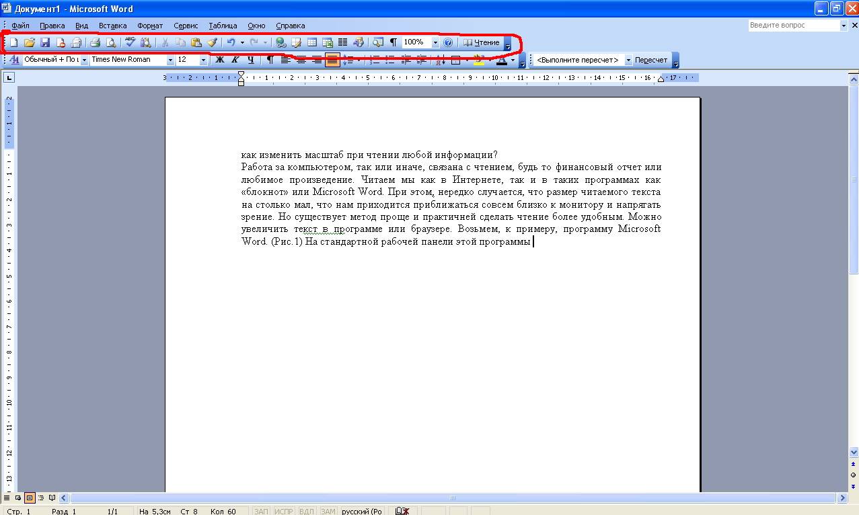Open the Таблица menu
This screenshot has width=859, height=515.
223,26
